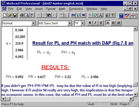This screenshot has width=139, height=107.
Task: Click the Page 2 status bar indicator
Action: click(126, 104)
